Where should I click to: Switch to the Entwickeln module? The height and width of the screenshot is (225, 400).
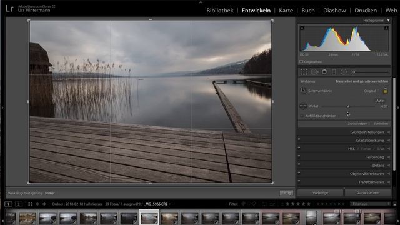[x=256, y=11]
